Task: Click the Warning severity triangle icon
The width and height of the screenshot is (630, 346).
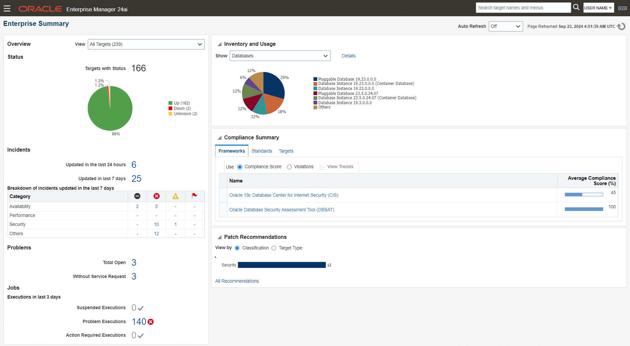Action: [x=176, y=196]
